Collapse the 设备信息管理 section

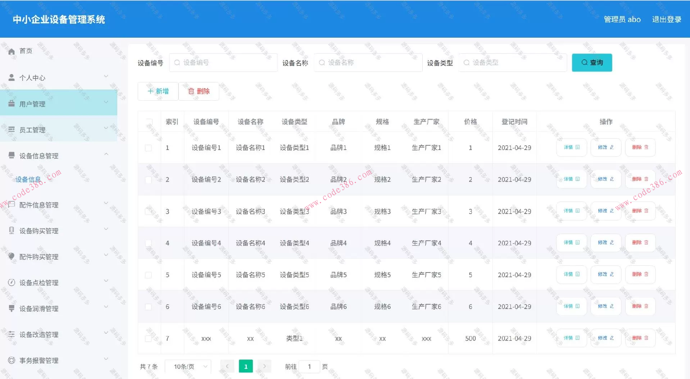(106, 154)
